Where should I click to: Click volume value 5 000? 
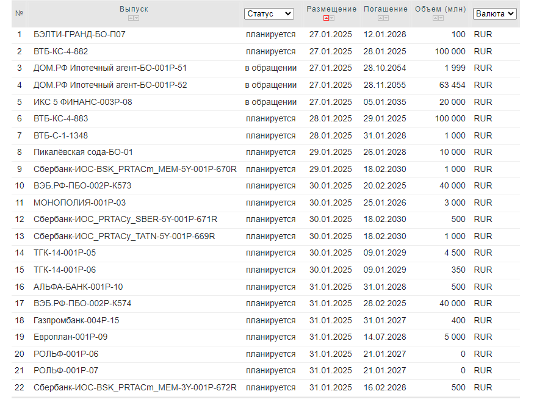point(455,337)
